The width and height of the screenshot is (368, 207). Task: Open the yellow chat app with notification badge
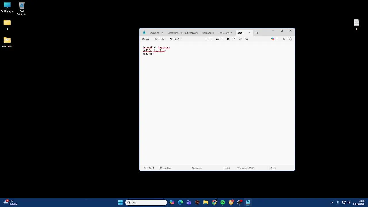(231, 202)
